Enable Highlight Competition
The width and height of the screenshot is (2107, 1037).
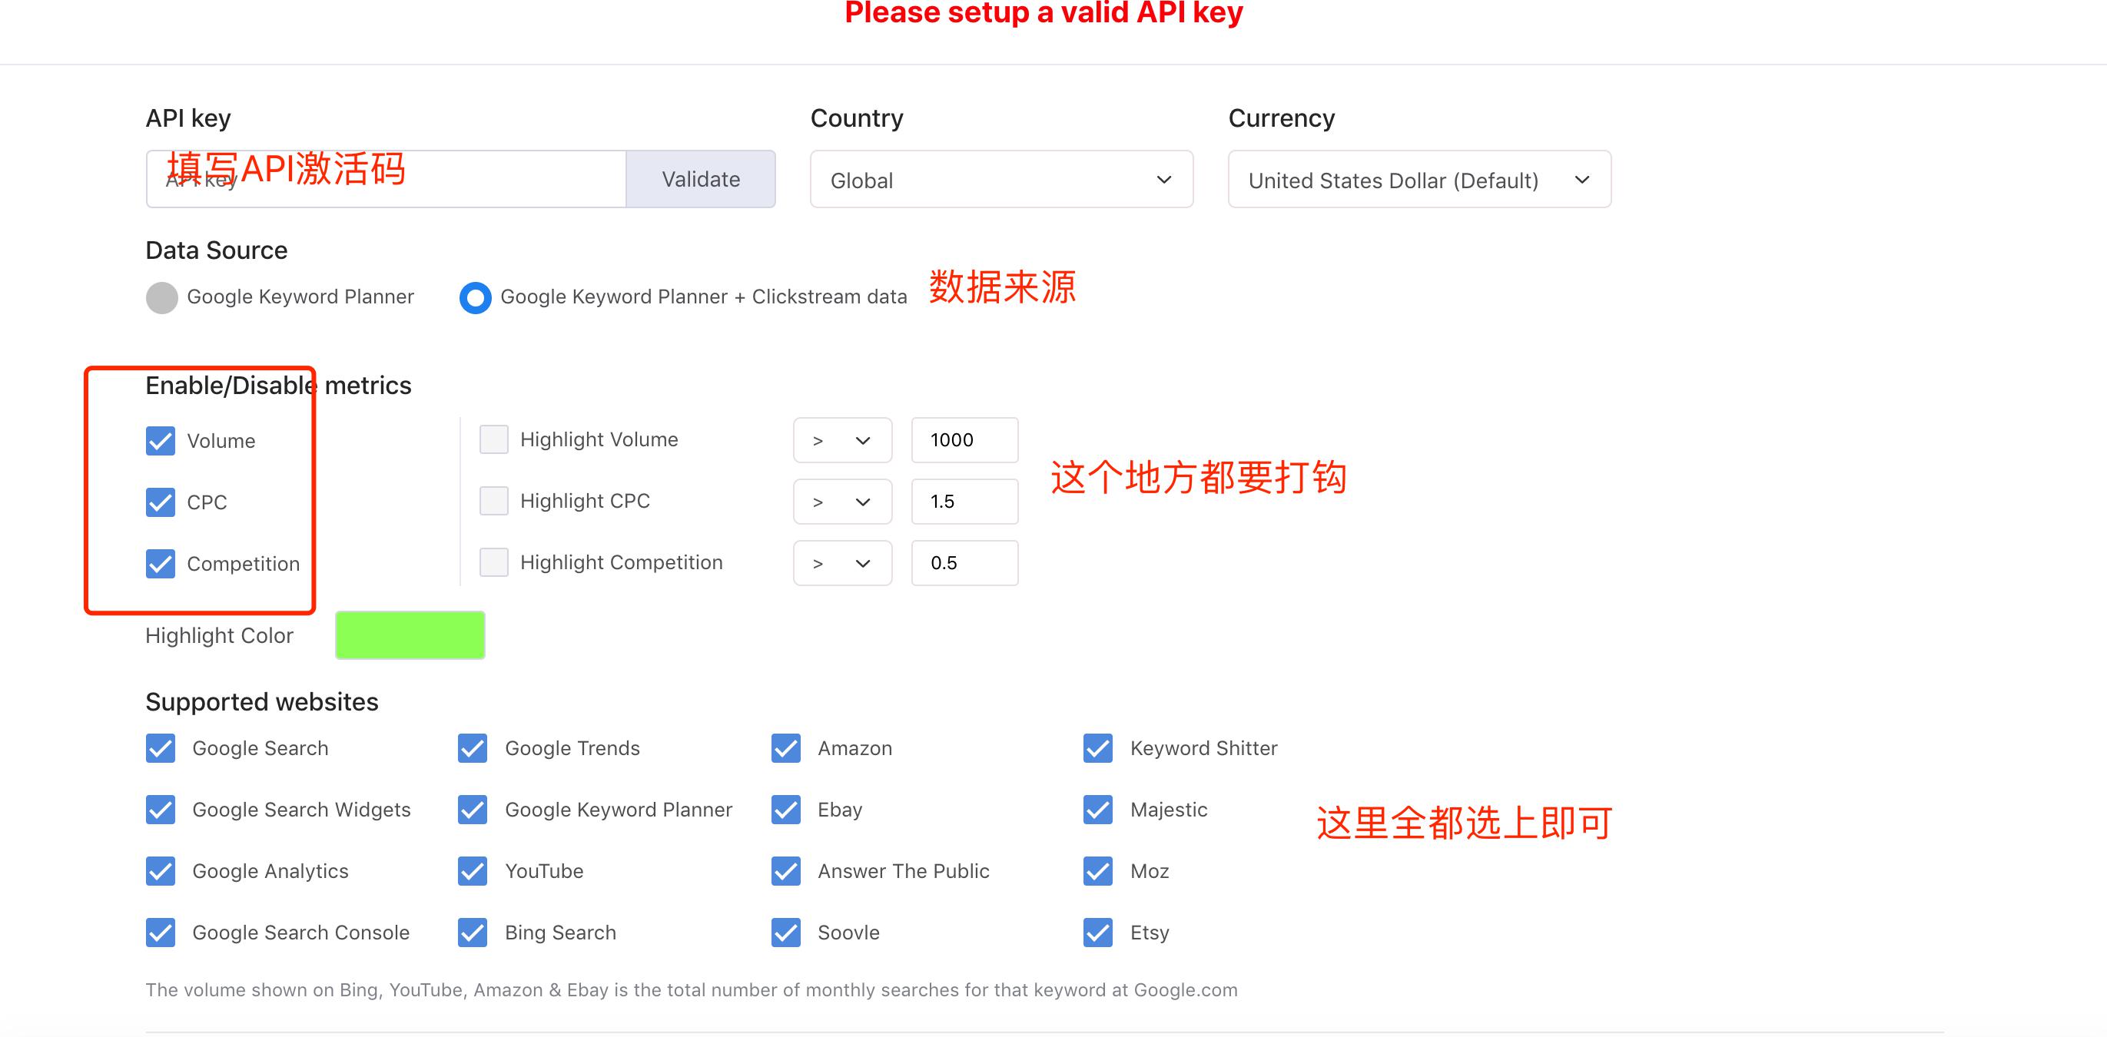(x=493, y=562)
